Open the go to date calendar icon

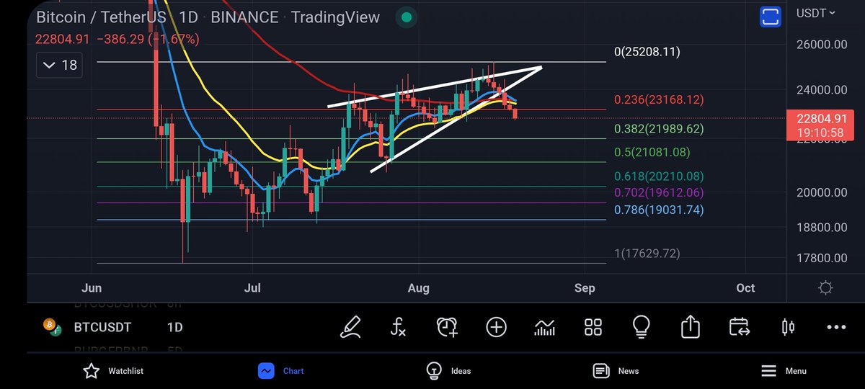[x=739, y=327]
